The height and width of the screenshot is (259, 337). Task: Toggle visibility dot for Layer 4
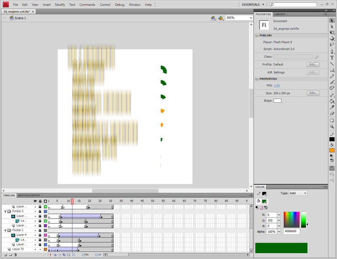pos(35,235)
